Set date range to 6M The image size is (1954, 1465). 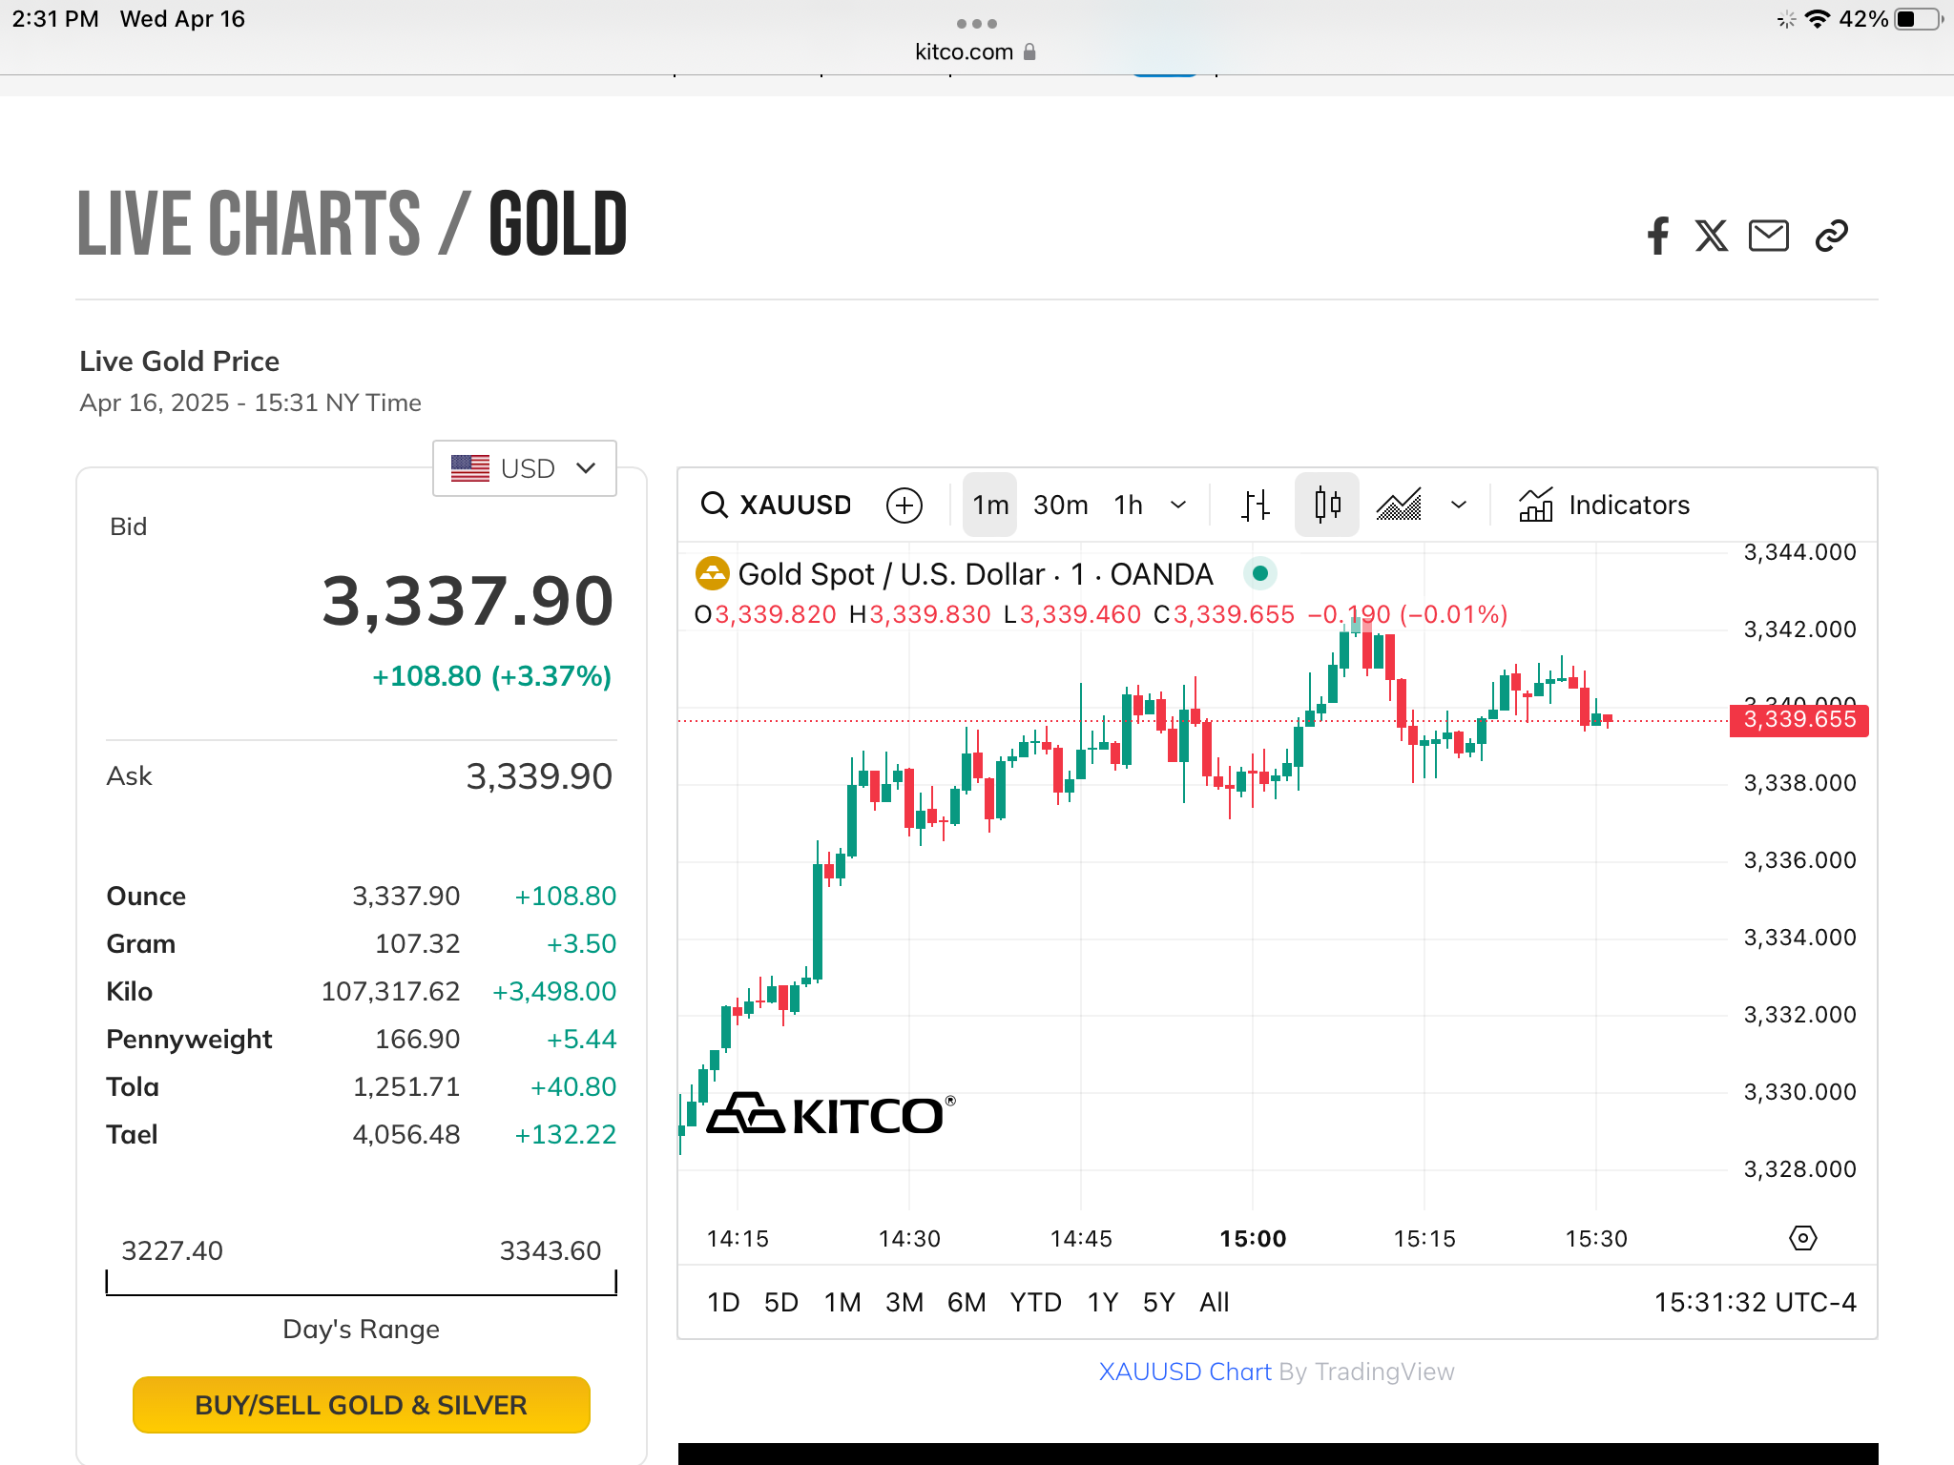click(967, 1302)
